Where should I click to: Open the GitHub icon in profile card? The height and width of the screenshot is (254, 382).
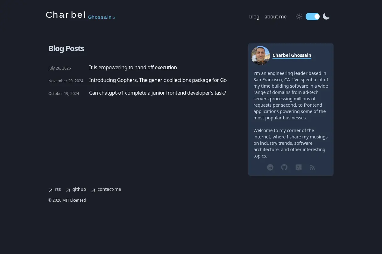coord(284,167)
